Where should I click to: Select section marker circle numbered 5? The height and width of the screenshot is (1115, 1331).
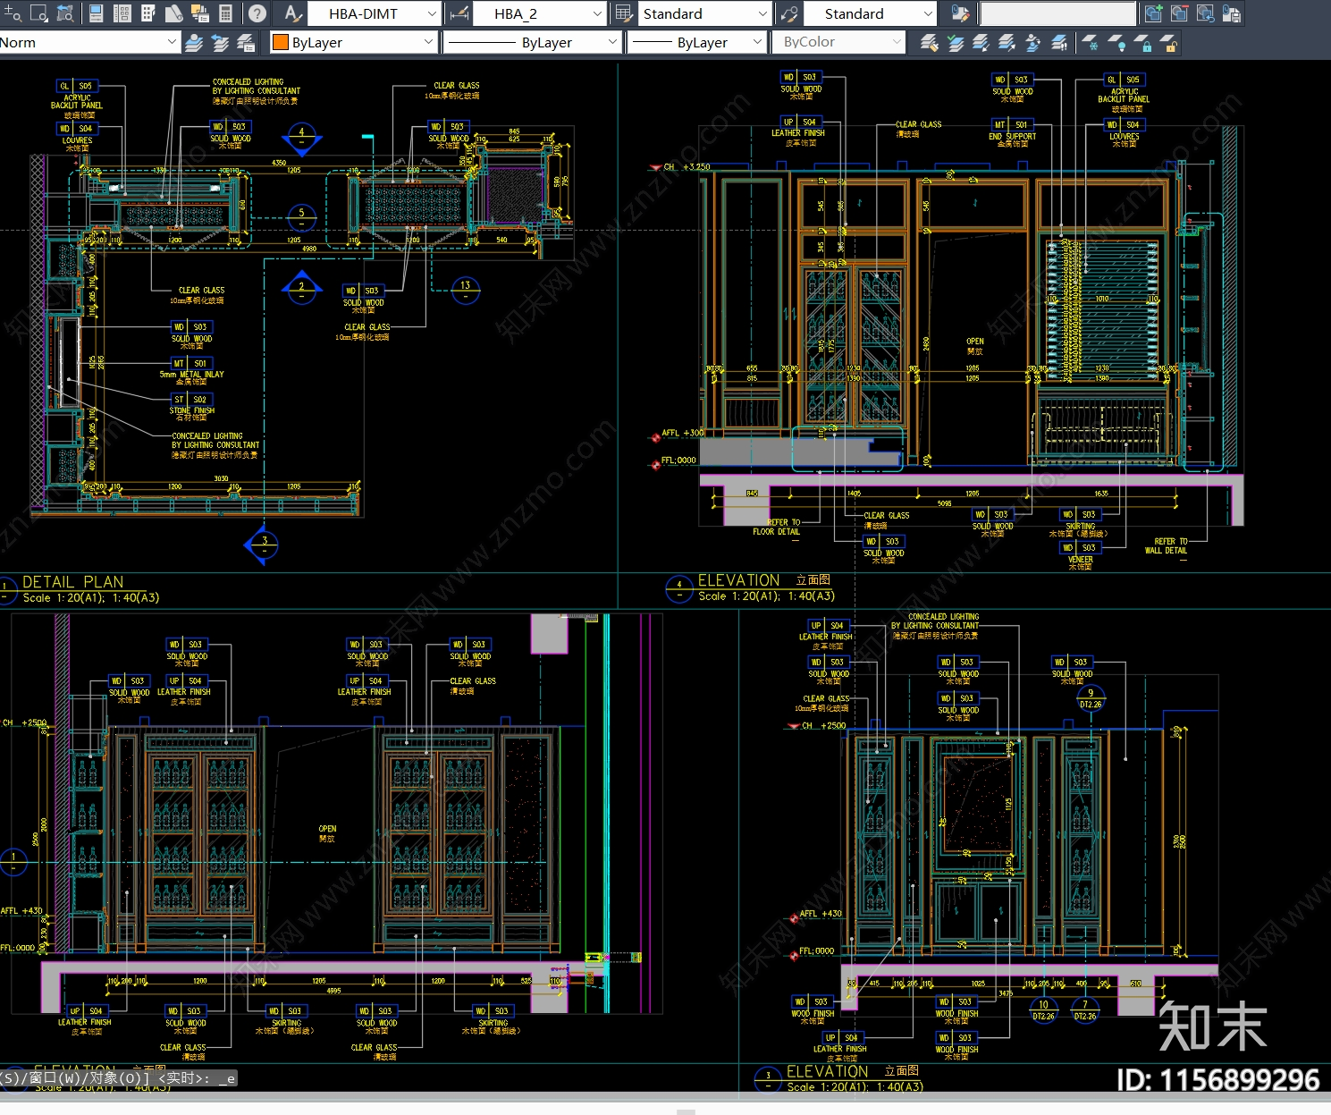[x=302, y=217]
